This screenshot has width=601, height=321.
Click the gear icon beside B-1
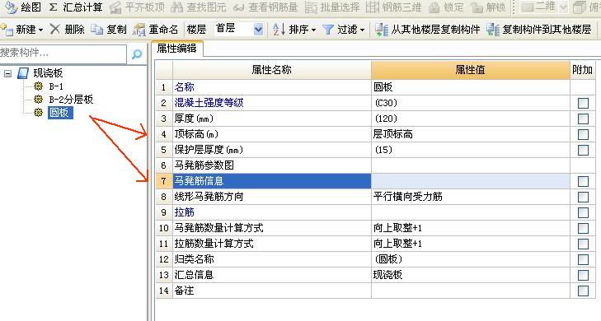[x=38, y=86]
